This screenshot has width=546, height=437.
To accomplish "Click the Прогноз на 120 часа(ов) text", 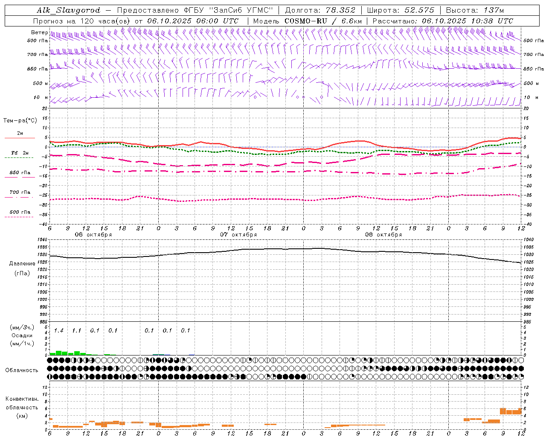I will coord(83,21).
